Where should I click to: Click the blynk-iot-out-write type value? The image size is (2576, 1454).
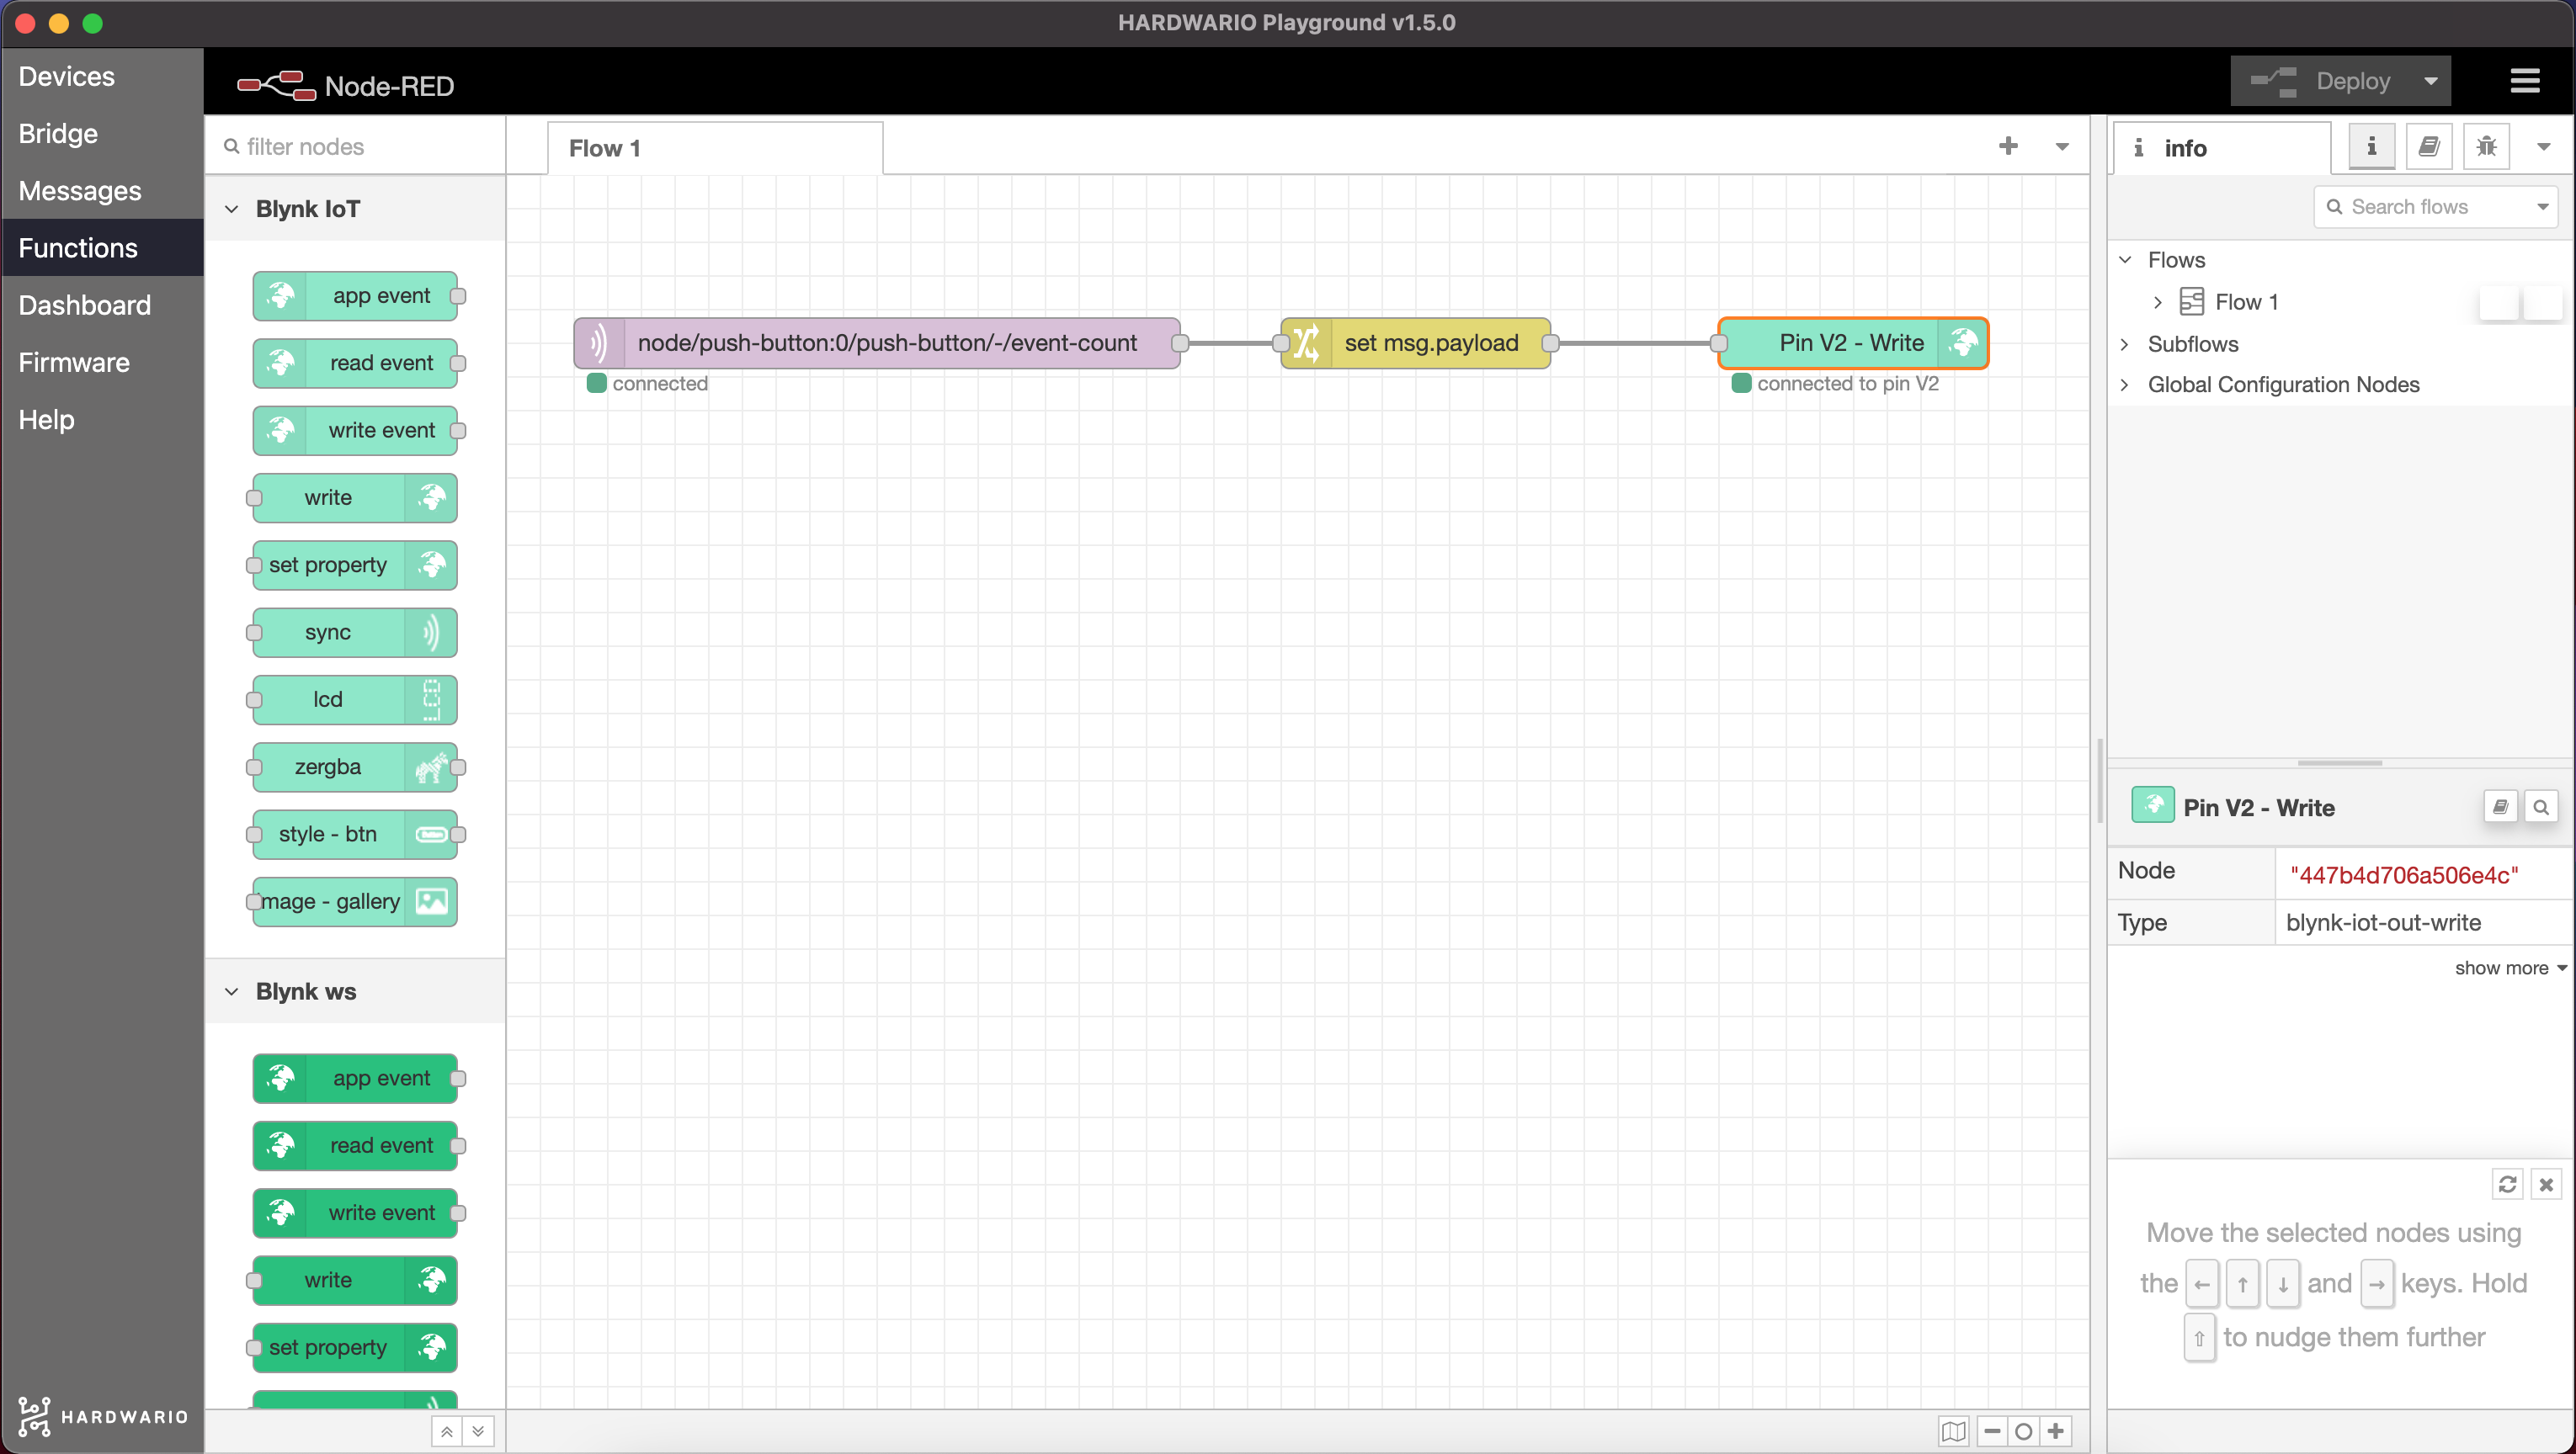coord(2383,921)
